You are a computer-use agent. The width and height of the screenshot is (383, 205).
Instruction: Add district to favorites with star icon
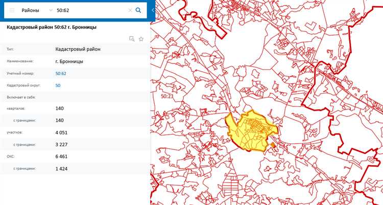(x=141, y=38)
